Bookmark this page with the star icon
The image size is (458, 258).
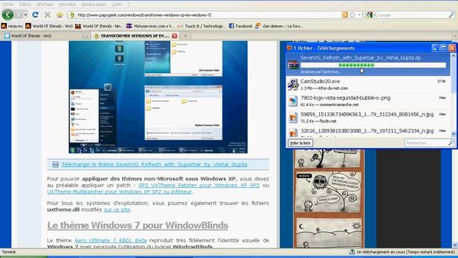tap(352, 14)
